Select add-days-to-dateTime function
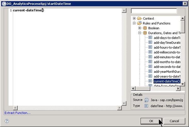The width and height of the screenshot is (189, 127). (167, 38)
